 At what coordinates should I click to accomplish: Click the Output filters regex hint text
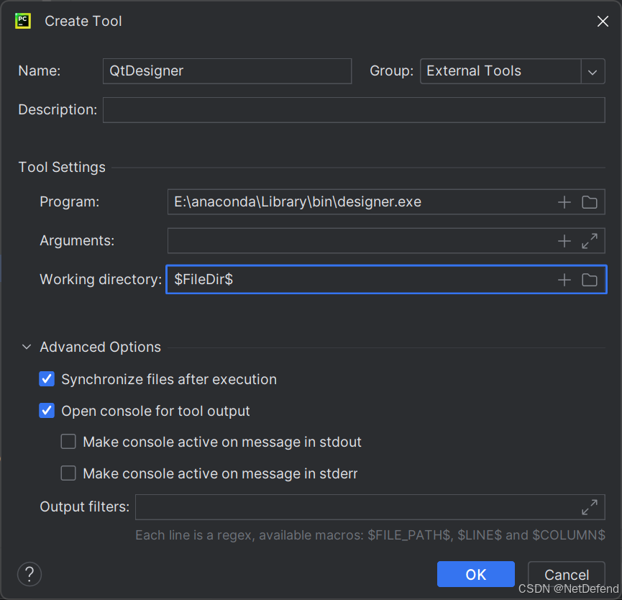tap(370, 535)
